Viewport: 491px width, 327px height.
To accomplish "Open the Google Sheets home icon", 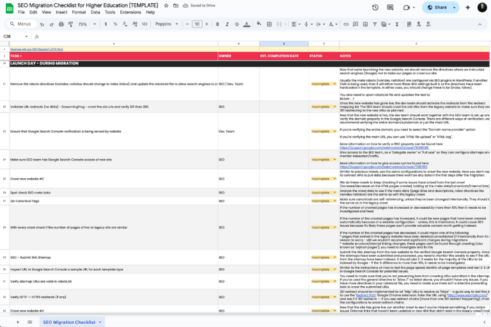I will pos(10,8).
